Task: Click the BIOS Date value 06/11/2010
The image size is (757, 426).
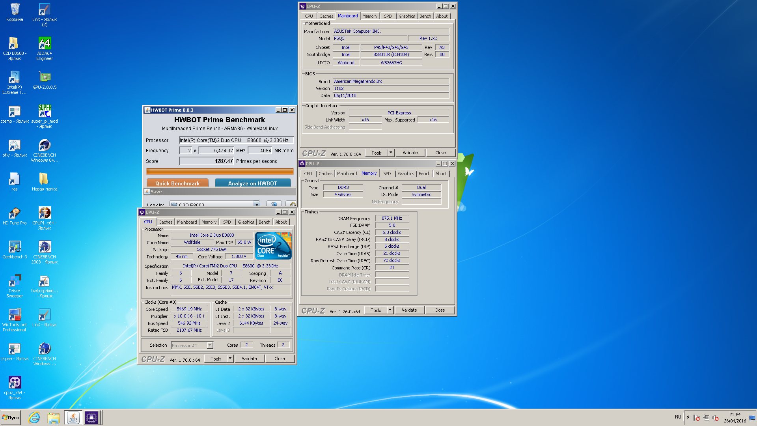Action: [391, 95]
